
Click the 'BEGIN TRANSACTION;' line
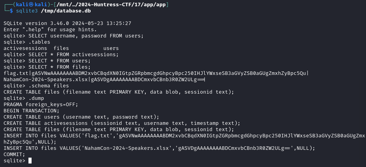[32, 111]
